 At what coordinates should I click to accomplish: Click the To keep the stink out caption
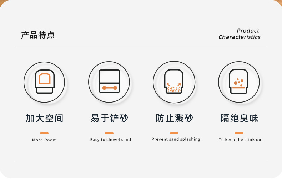click(x=241, y=140)
